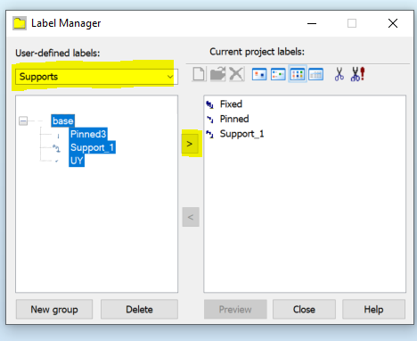
Task: Switch to large icons view
Action: [259, 74]
